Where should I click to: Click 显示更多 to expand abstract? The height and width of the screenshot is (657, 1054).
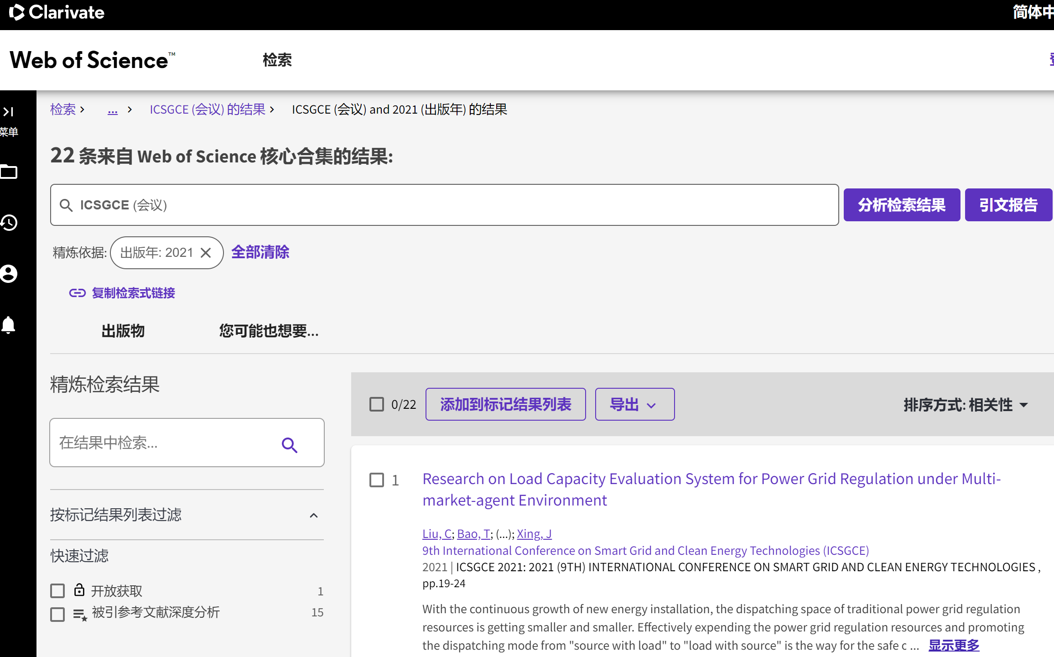pyautogui.click(x=954, y=645)
